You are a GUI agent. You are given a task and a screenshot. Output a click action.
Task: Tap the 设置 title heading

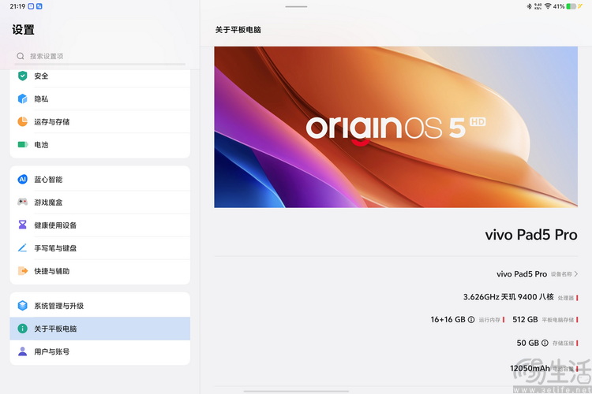(23, 30)
